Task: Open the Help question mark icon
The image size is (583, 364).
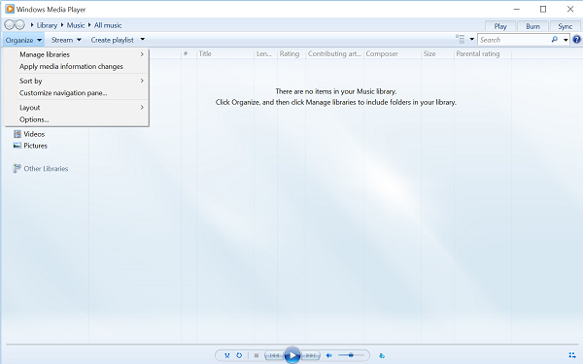Action: [576, 40]
